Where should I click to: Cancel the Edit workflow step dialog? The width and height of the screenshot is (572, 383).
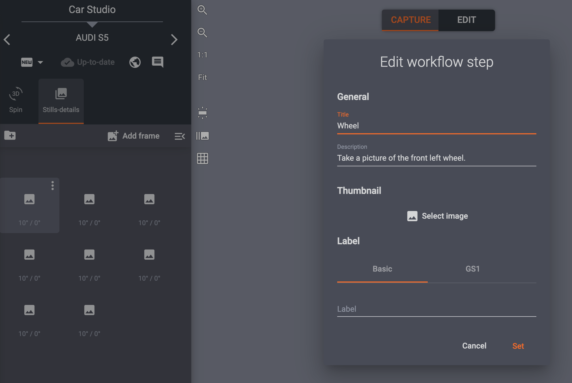click(474, 346)
